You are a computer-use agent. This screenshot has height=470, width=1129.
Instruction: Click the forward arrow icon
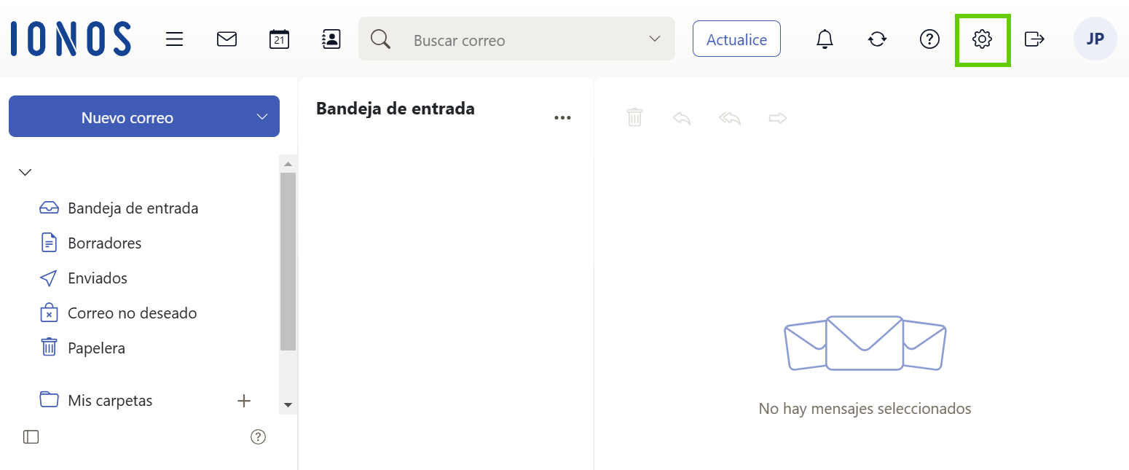coord(778,118)
